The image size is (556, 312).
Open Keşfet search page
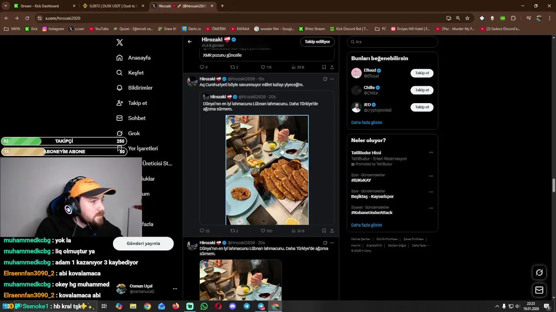130,73
